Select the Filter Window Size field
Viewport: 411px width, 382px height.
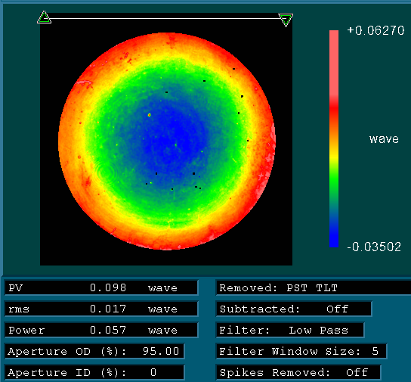click(301, 351)
